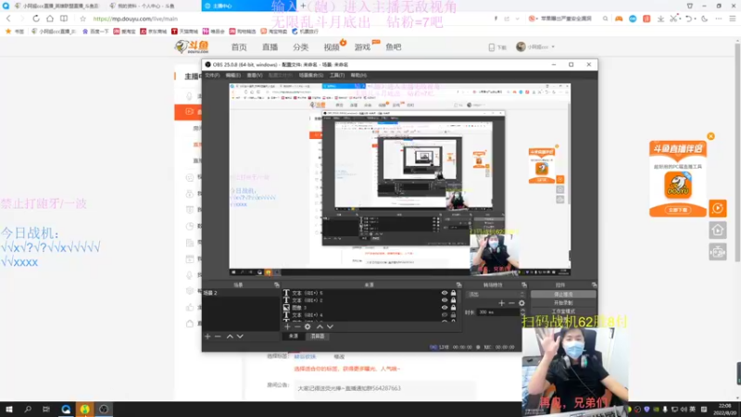Open the browser home page icon
Image resolution: width=741 pixels, height=417 pixels.
(x=50, y=19)
